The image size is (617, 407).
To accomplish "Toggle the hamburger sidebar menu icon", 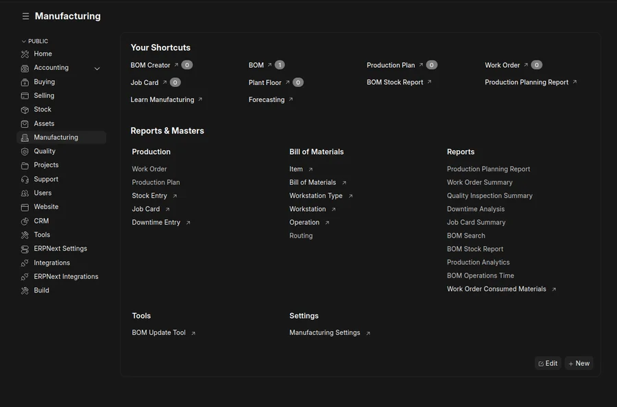I will pyautogui.click(x=25, y=16).
